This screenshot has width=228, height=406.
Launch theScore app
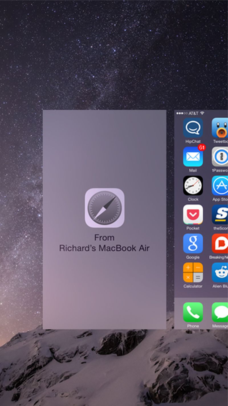pos(220,215)
